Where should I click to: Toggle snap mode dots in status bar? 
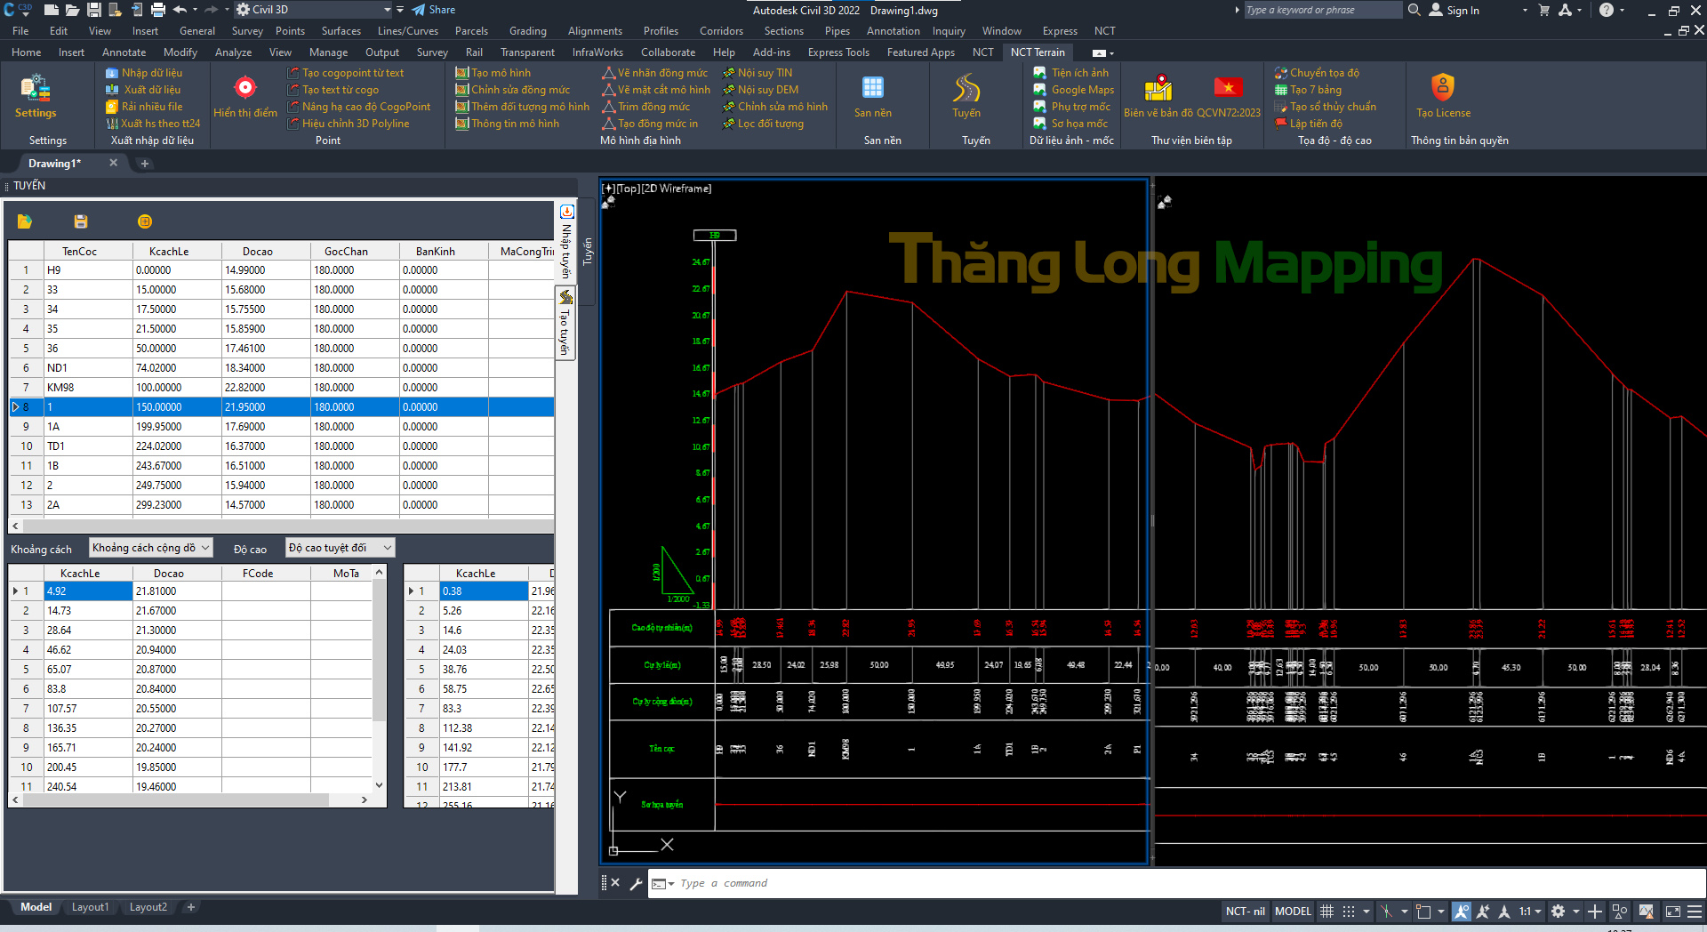(1349, 912)
